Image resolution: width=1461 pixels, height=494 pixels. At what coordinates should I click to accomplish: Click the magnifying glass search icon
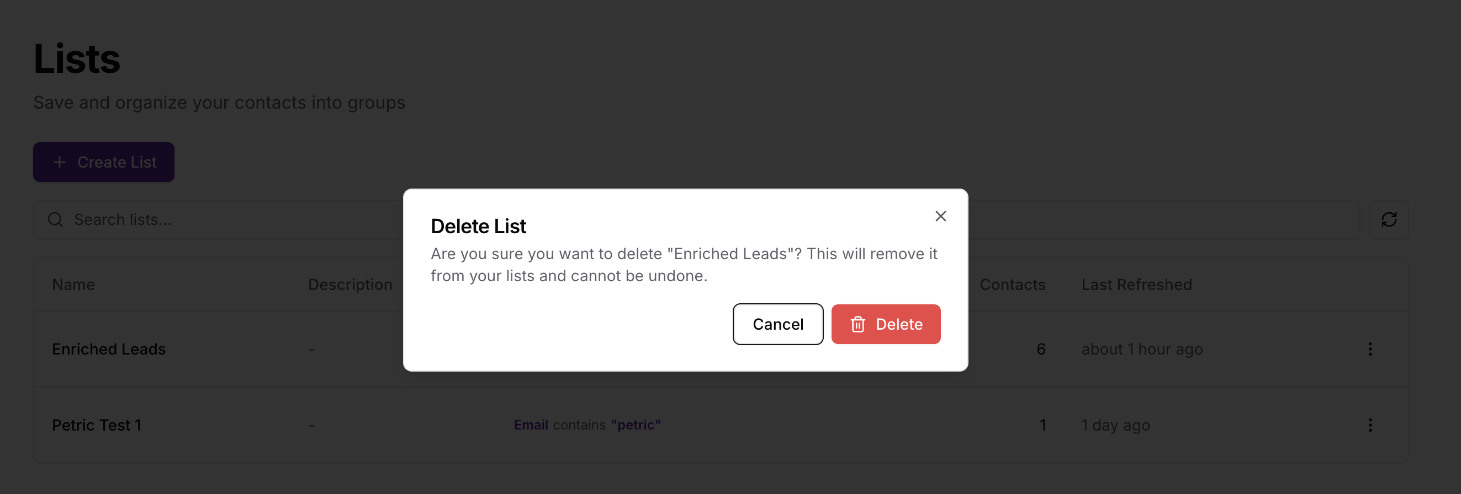pyautogui.click(x=55, y=219)
